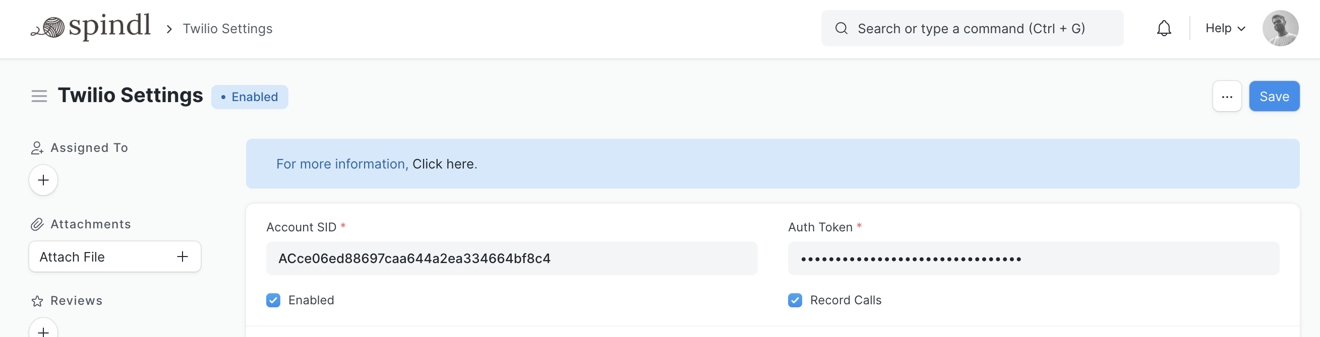
Task: Focus the Account SID field
Action: [511, 259]
